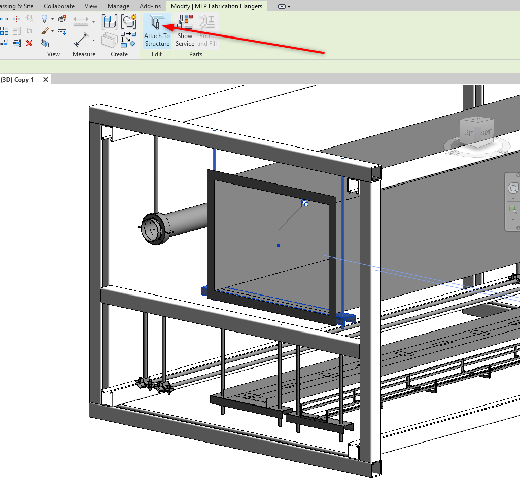Click the Parts panel label

coord(196,54)
